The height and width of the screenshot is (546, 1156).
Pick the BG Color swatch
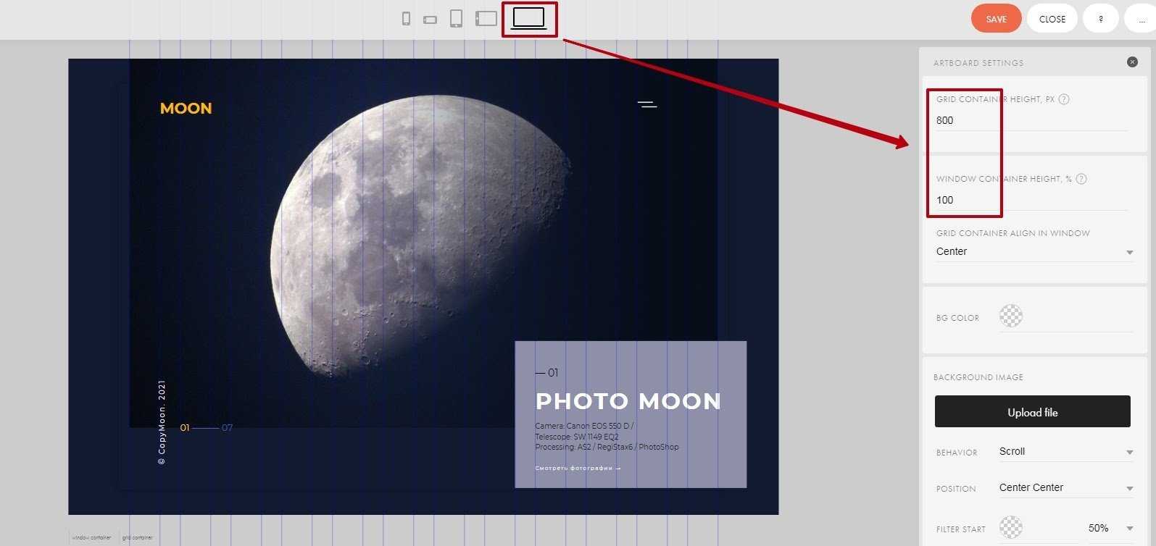coord(1010,316)
